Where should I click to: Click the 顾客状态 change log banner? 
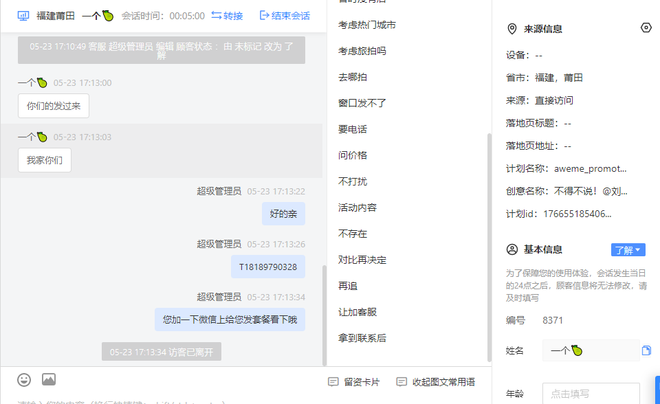point(161,51)
